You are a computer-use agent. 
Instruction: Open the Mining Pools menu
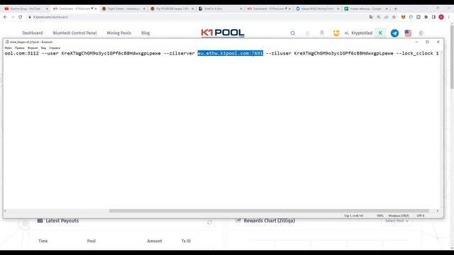[118, 33]
